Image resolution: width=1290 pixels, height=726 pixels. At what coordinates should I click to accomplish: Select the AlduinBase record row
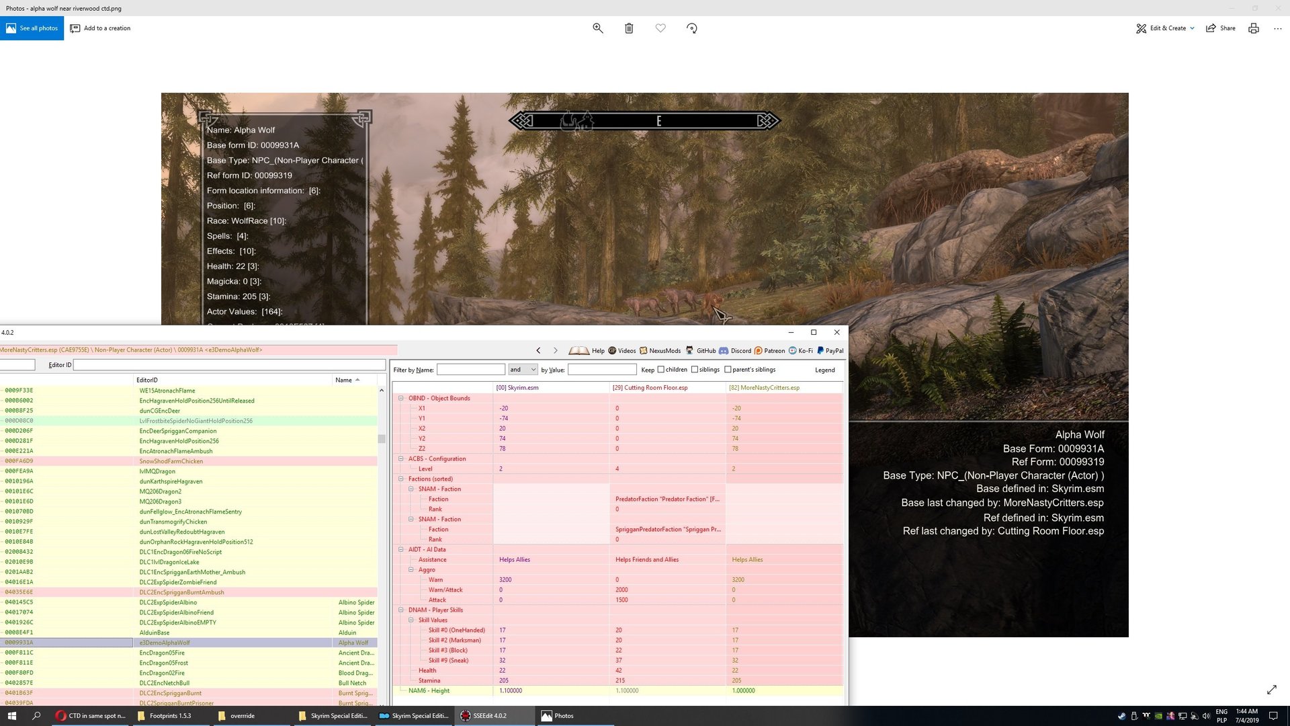point(189,633)
